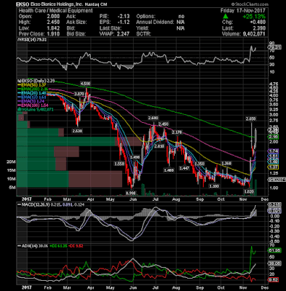Click the 2.650 November peak label

pyautogui.click(x=251, y=119)
